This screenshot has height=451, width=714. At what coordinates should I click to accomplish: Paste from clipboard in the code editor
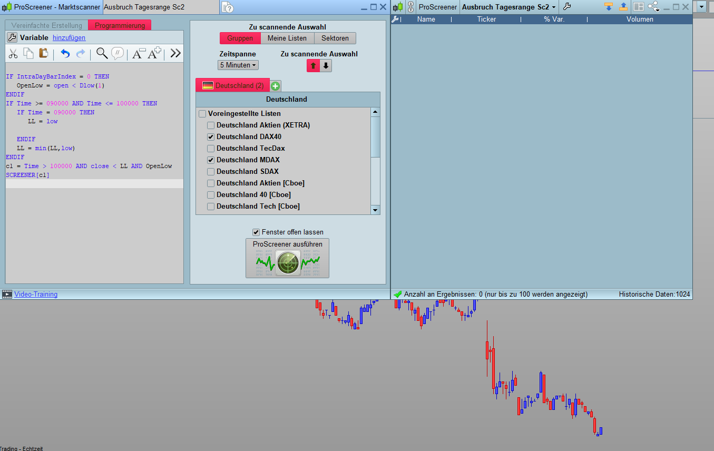(44, 53)
